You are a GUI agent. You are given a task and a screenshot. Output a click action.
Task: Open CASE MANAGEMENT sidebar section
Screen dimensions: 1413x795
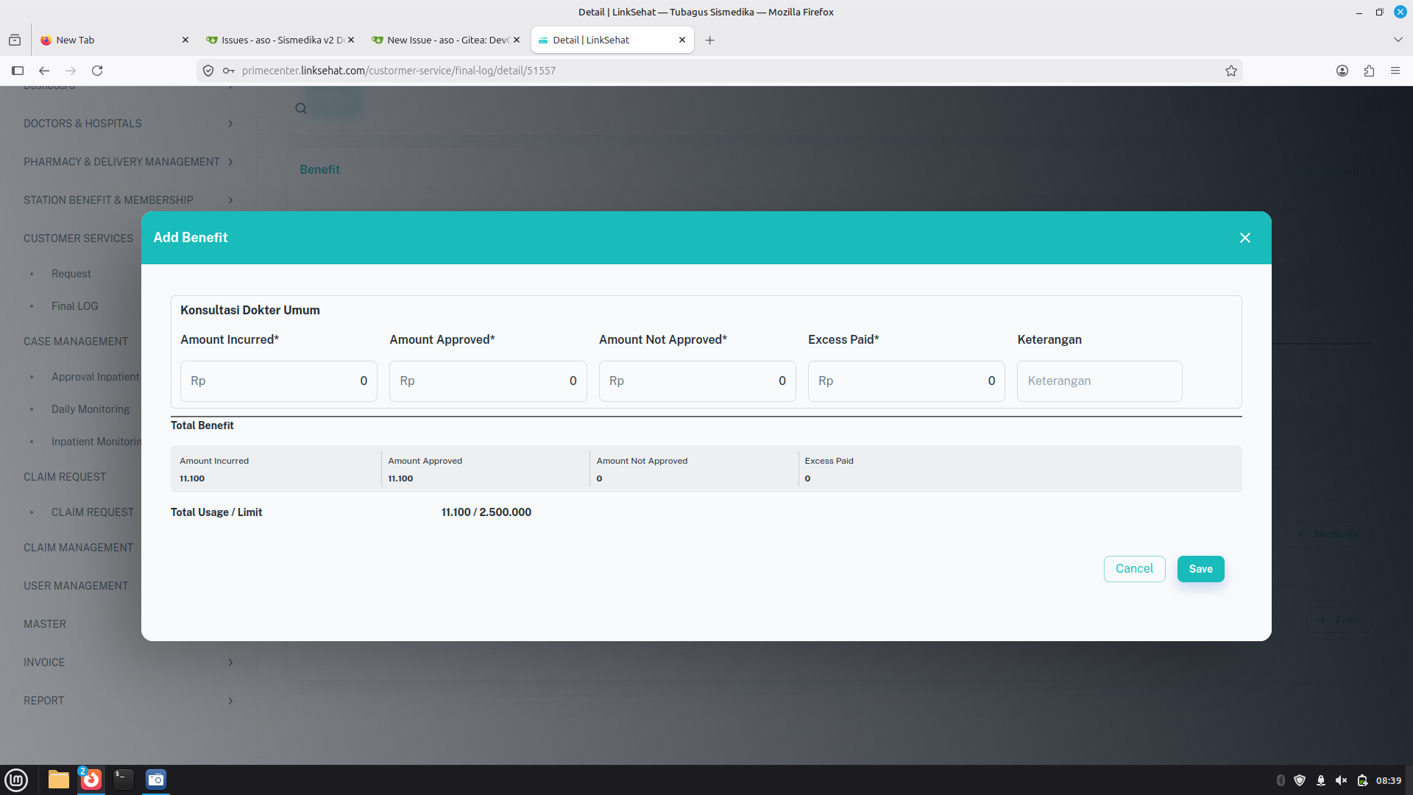click(x=75, y=342)
